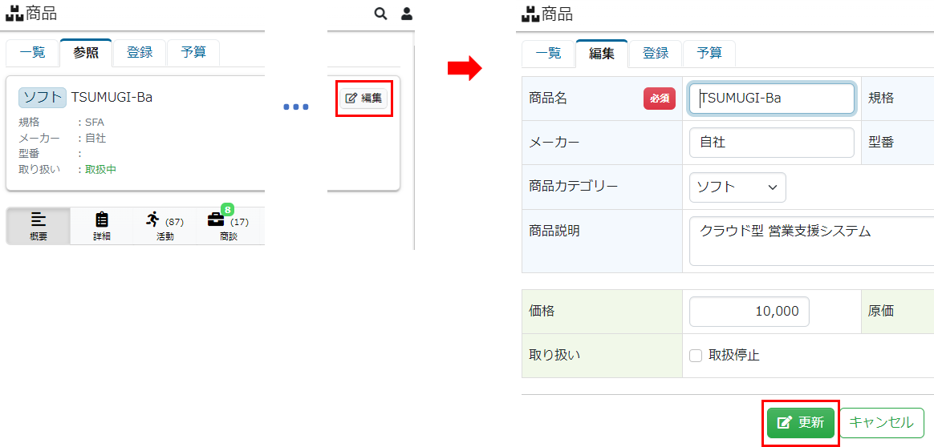Switch to 一覧 tab in edit panel

548,53
